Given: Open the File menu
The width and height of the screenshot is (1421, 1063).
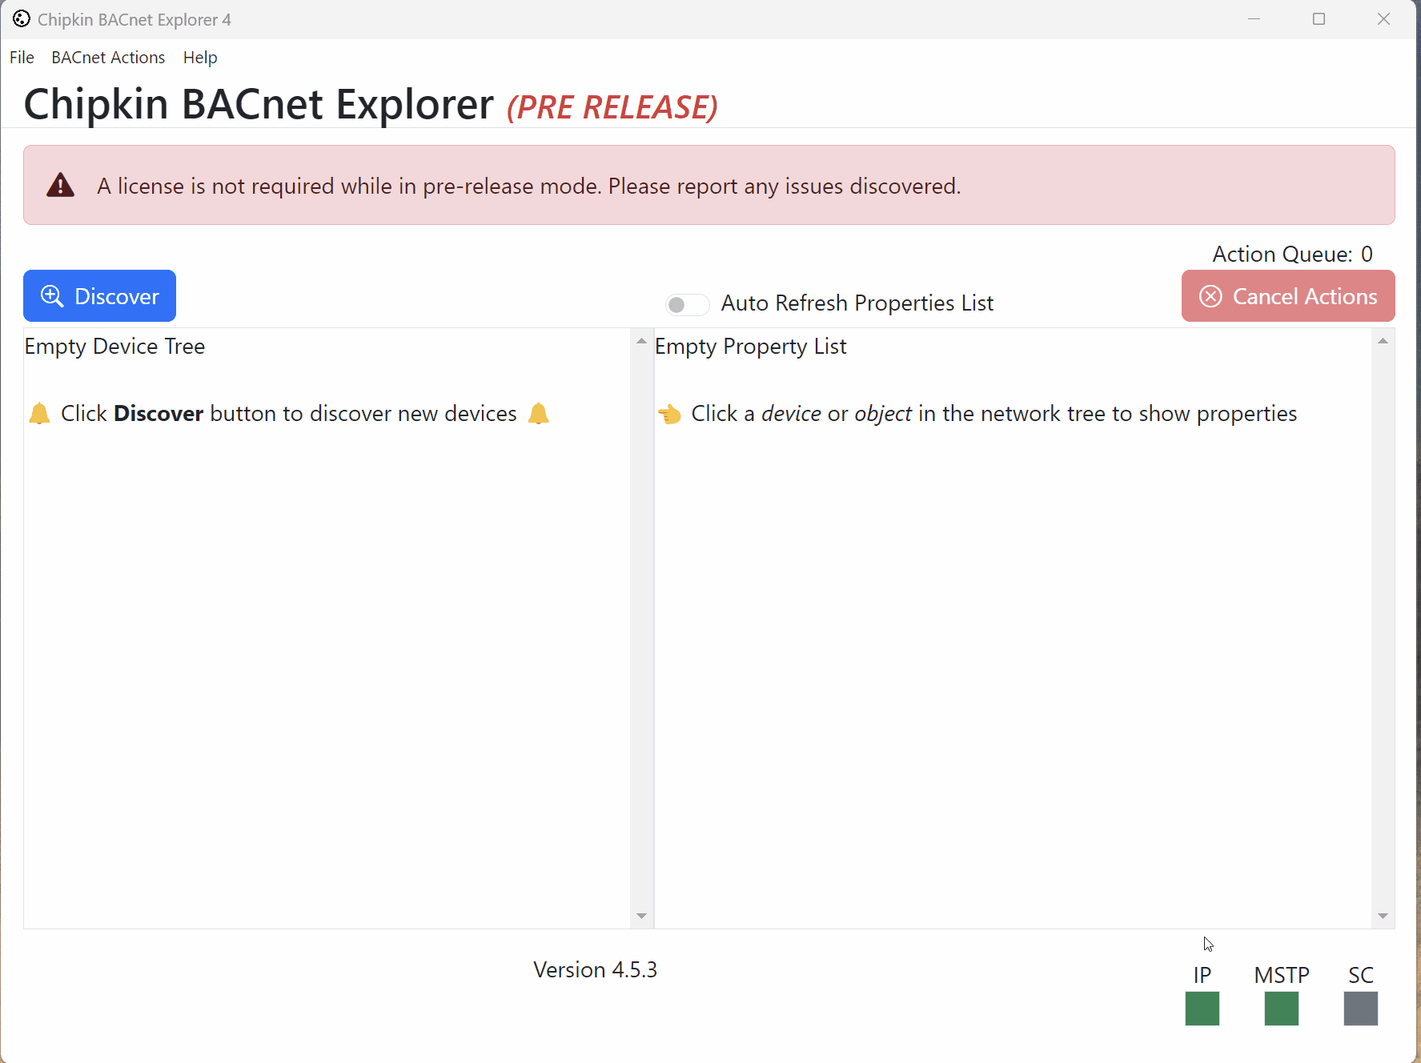Looking at the screenshot, I should [x=22, y=58].
